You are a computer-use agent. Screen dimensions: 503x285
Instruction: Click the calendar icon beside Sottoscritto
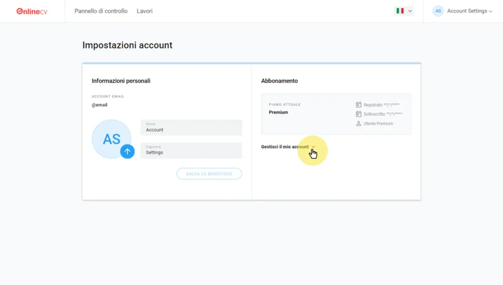358,114
